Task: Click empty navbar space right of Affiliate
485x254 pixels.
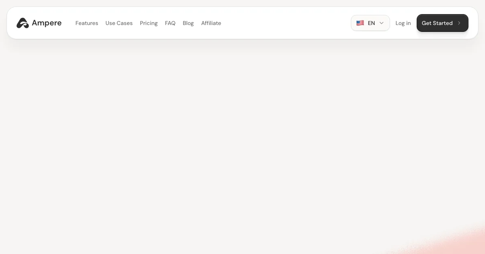Action: tap(283, 23)
